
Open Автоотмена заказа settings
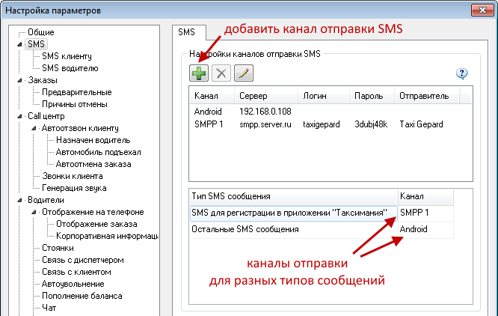point(93,164)
